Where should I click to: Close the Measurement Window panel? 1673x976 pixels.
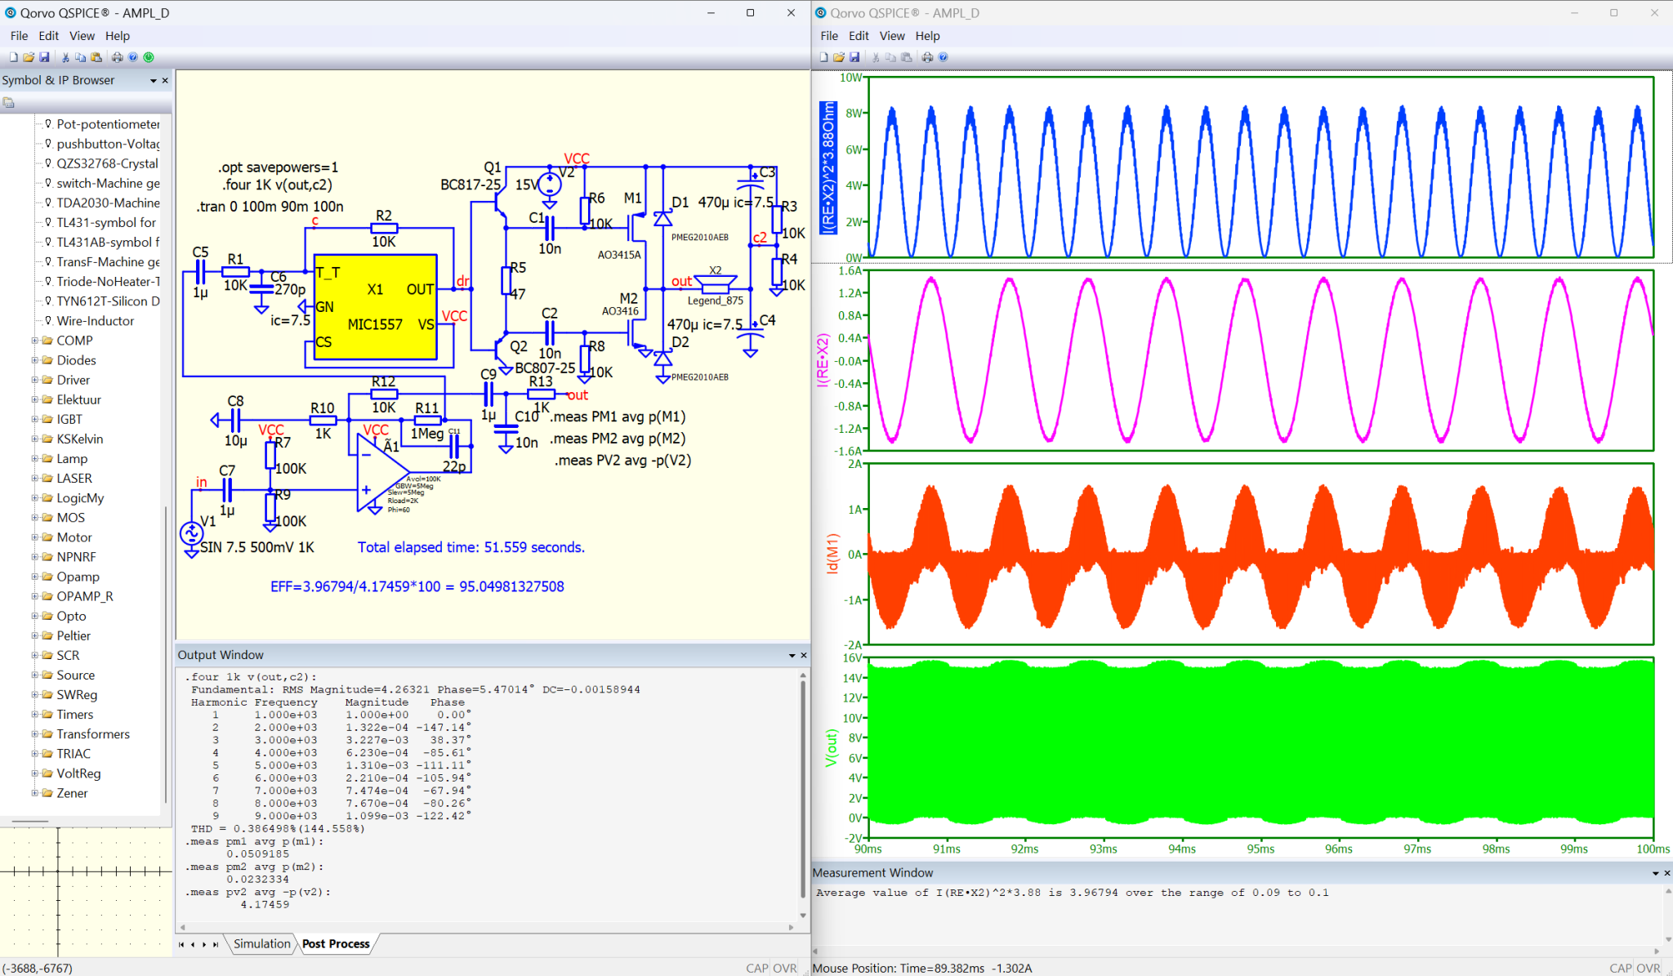click(x=1667, y=873)
